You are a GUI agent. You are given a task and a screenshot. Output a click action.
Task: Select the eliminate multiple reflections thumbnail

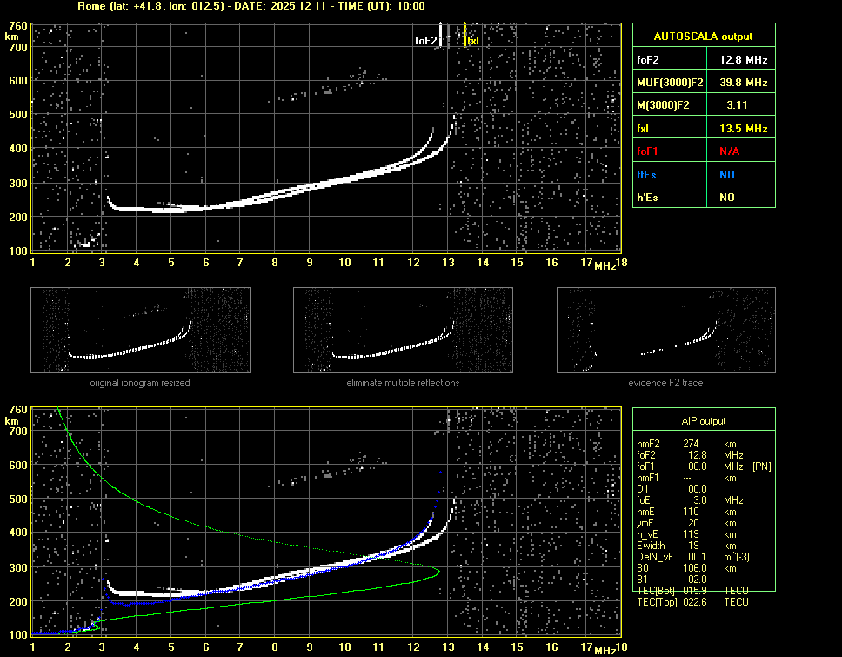pos(403,330)
